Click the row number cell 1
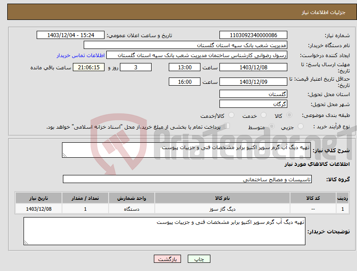 point(343,209)
